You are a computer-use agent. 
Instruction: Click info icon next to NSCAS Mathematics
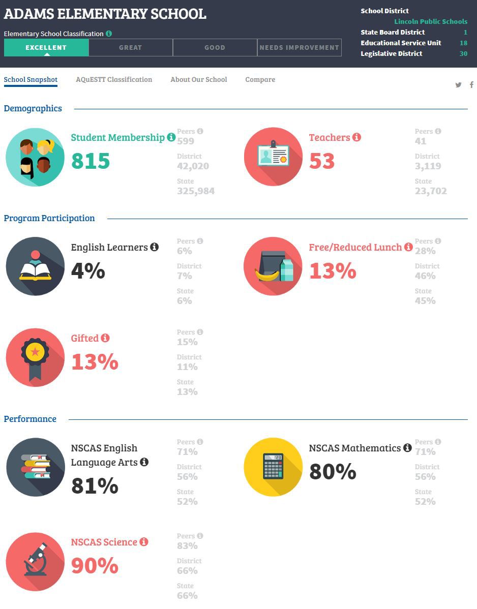pyautogui.click(x=407, y=448)
